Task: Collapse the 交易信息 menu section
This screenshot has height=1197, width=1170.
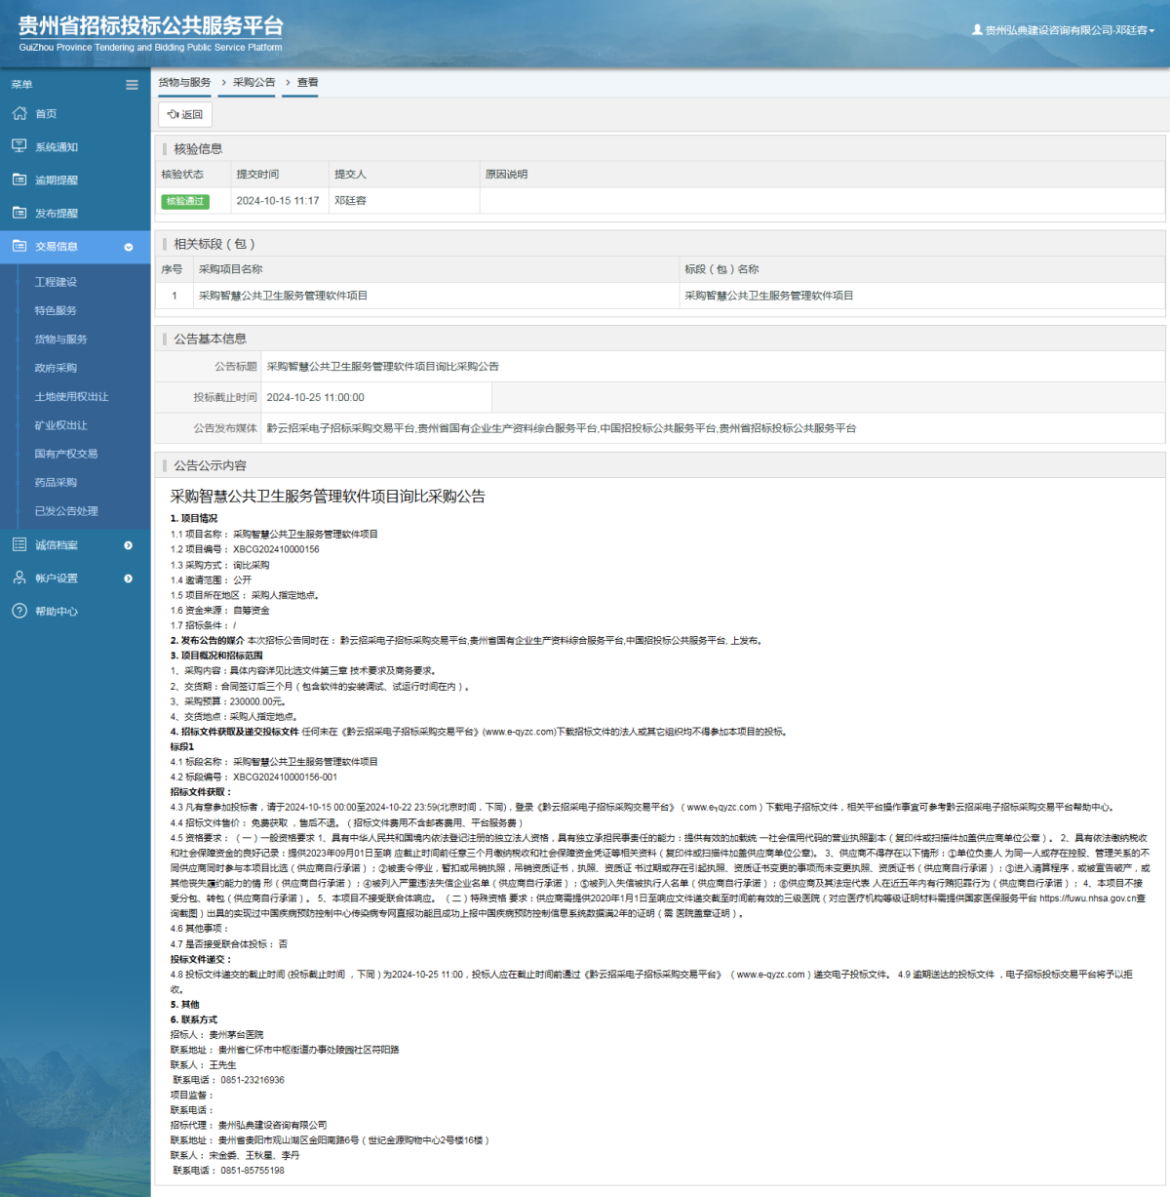Action: pyautogui.click(x=129, y=247)
